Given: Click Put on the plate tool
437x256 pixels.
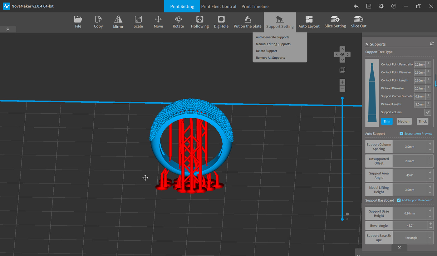Looking at the screenshot, I should (248, 22).
